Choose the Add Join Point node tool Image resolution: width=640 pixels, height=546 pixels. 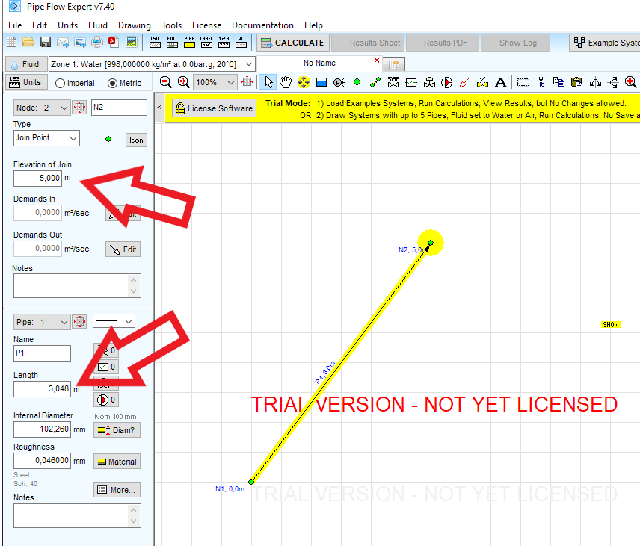click(x=357, y=82)
